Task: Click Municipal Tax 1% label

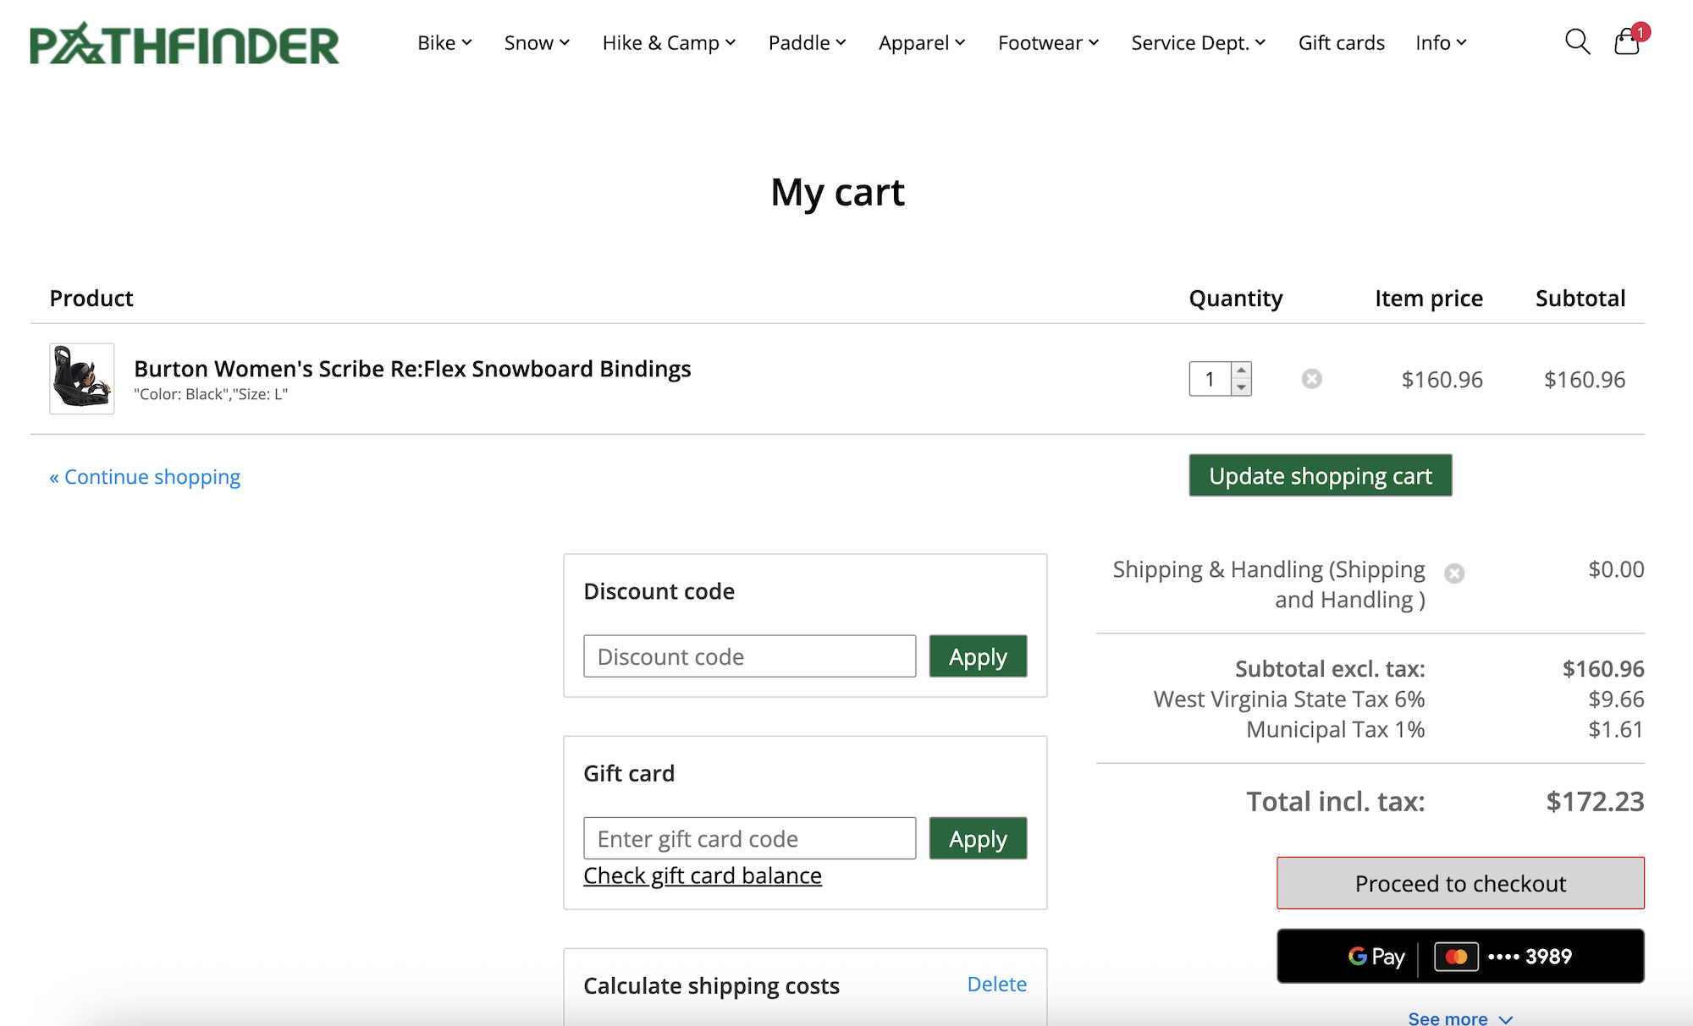Action: click(1336, 729)
